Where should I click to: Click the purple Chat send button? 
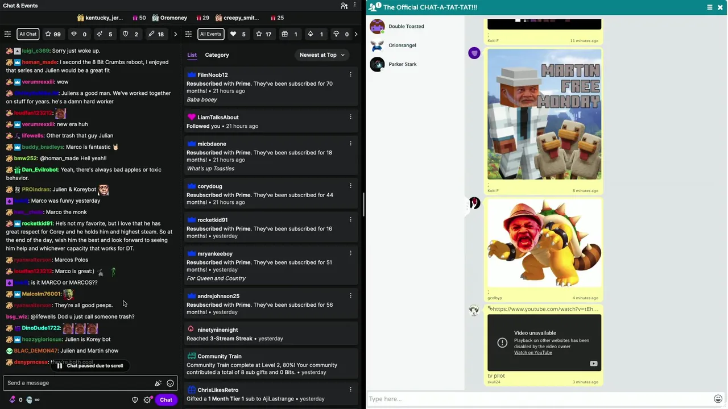[x=166, y=400]
